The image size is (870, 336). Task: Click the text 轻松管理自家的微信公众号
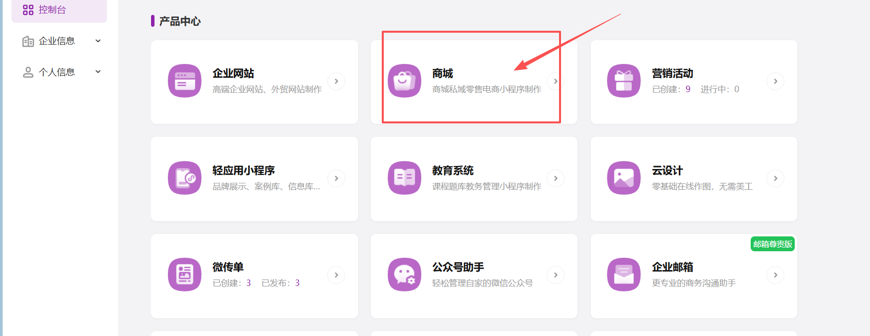482,283
